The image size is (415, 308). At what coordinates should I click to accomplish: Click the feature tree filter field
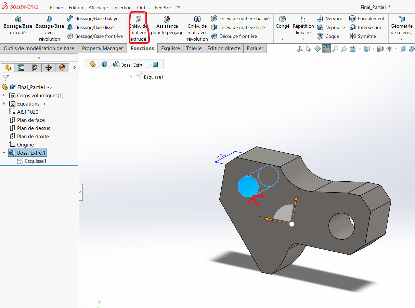[39, 78]
